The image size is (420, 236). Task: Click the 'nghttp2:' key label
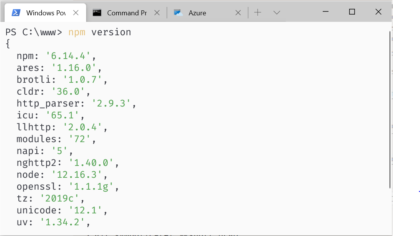[x=39, y=163]
